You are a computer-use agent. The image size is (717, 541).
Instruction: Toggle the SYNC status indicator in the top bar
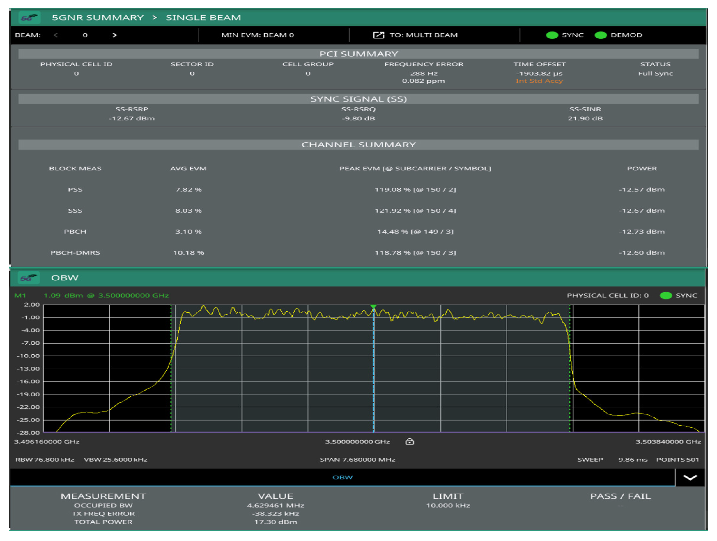pos(552,35)
